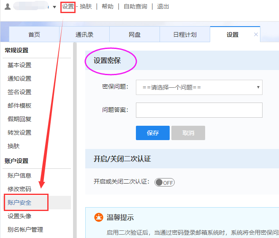
Task: Select 账户安全 in the sidebar
Action: point(19,203)
